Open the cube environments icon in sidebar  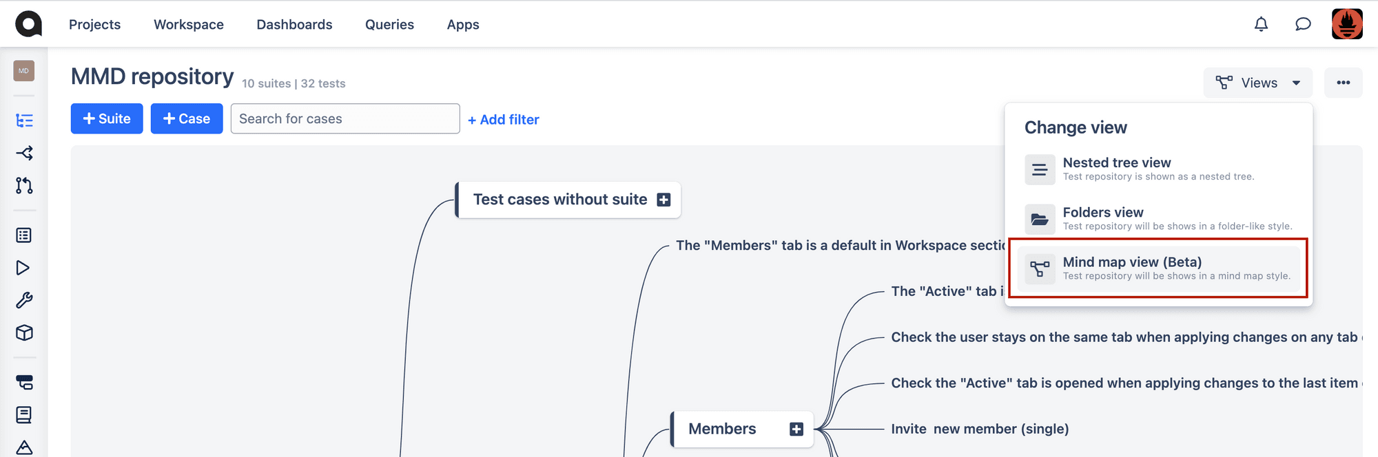(x=24, y=333)
